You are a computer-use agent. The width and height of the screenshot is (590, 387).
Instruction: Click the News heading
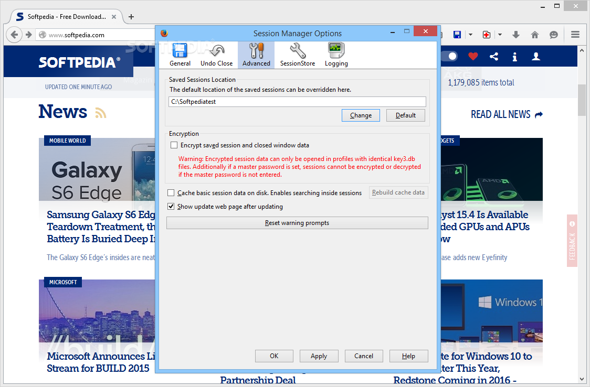[63, 112]
